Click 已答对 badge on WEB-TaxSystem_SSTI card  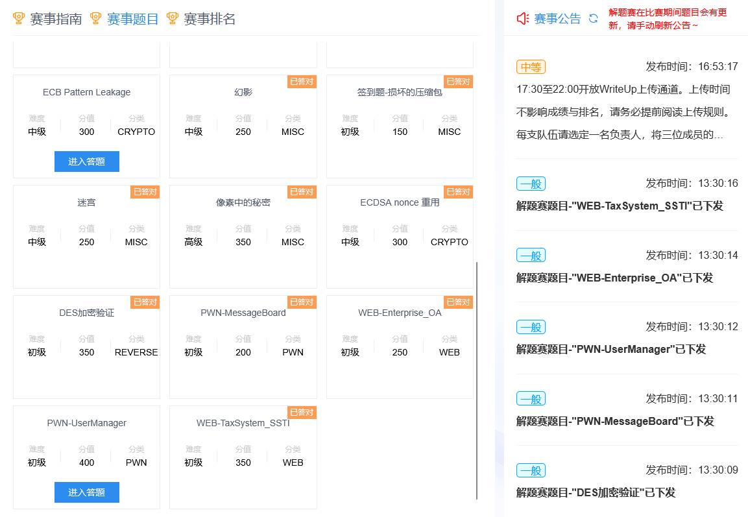pyautogui.click(x=302, y=412)
